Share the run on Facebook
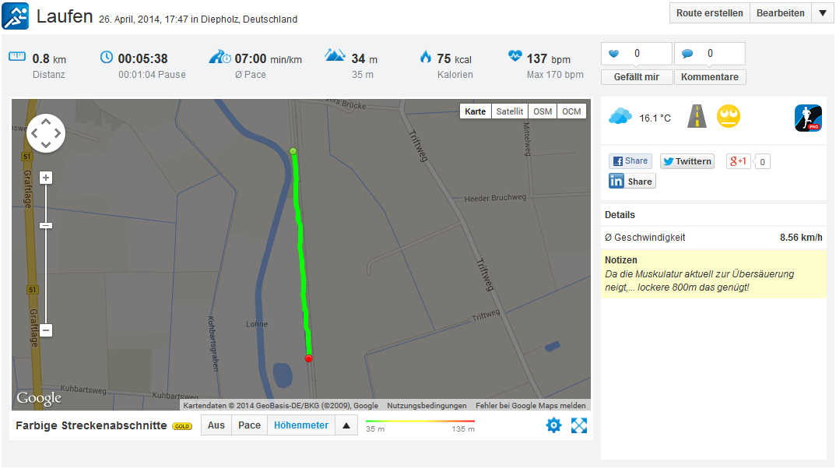 630,161
